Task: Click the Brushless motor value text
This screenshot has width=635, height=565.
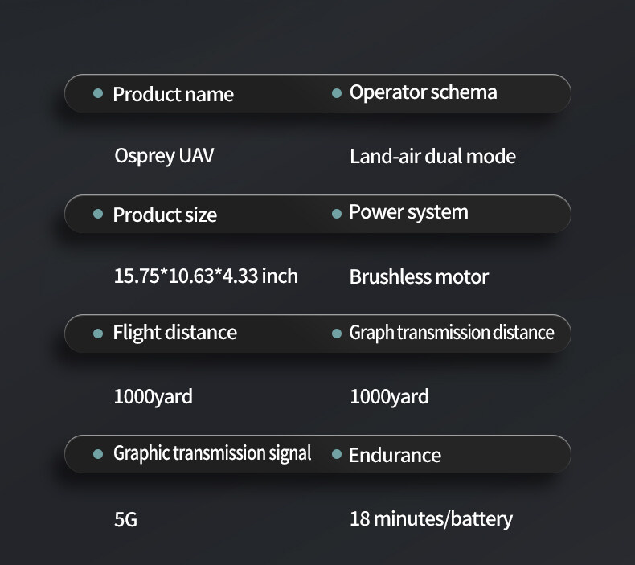Action: pyautogui.click(x=419, y=277)
